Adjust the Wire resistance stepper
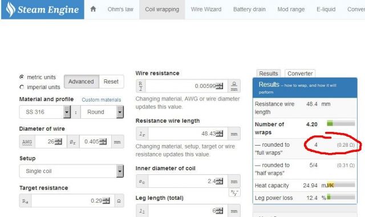 219,86
